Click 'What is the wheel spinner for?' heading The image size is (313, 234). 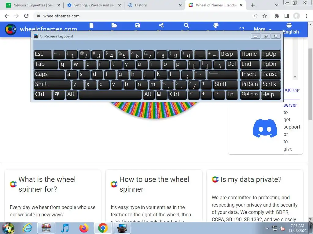[x=47, y=184]
